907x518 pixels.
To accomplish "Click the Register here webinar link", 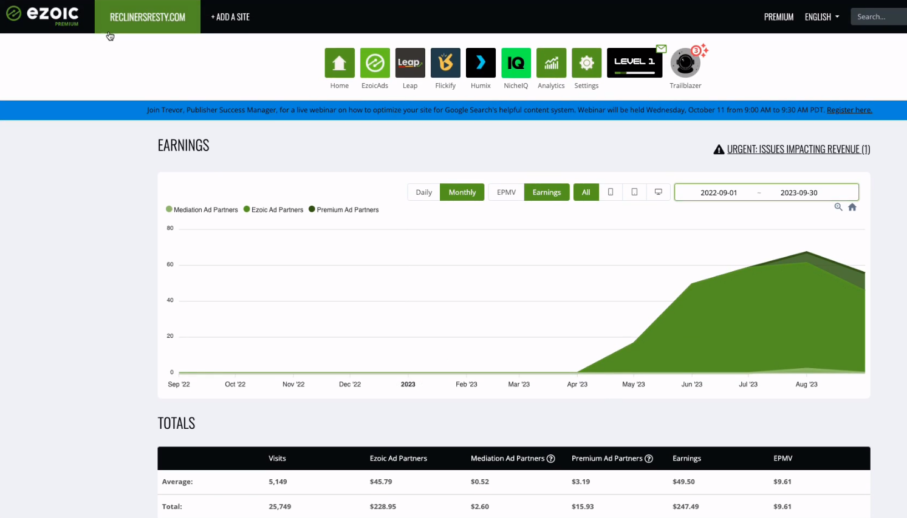I will (x=849, y=110).
